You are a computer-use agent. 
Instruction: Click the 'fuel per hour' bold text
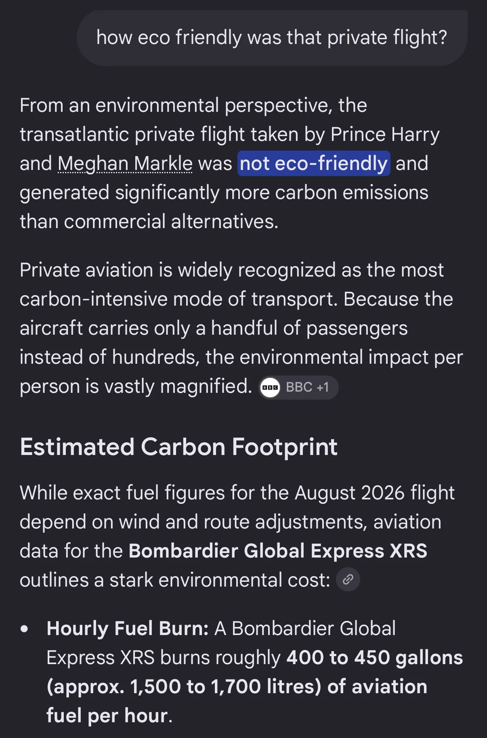107,715
